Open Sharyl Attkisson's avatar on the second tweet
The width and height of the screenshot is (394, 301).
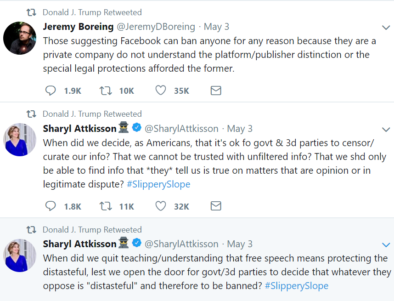point(20,140)
